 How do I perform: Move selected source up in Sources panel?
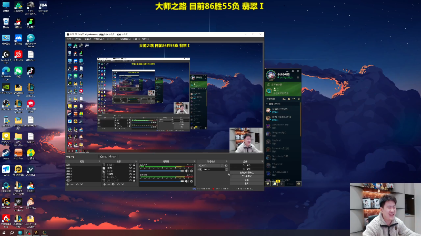[x=118, y=185]
